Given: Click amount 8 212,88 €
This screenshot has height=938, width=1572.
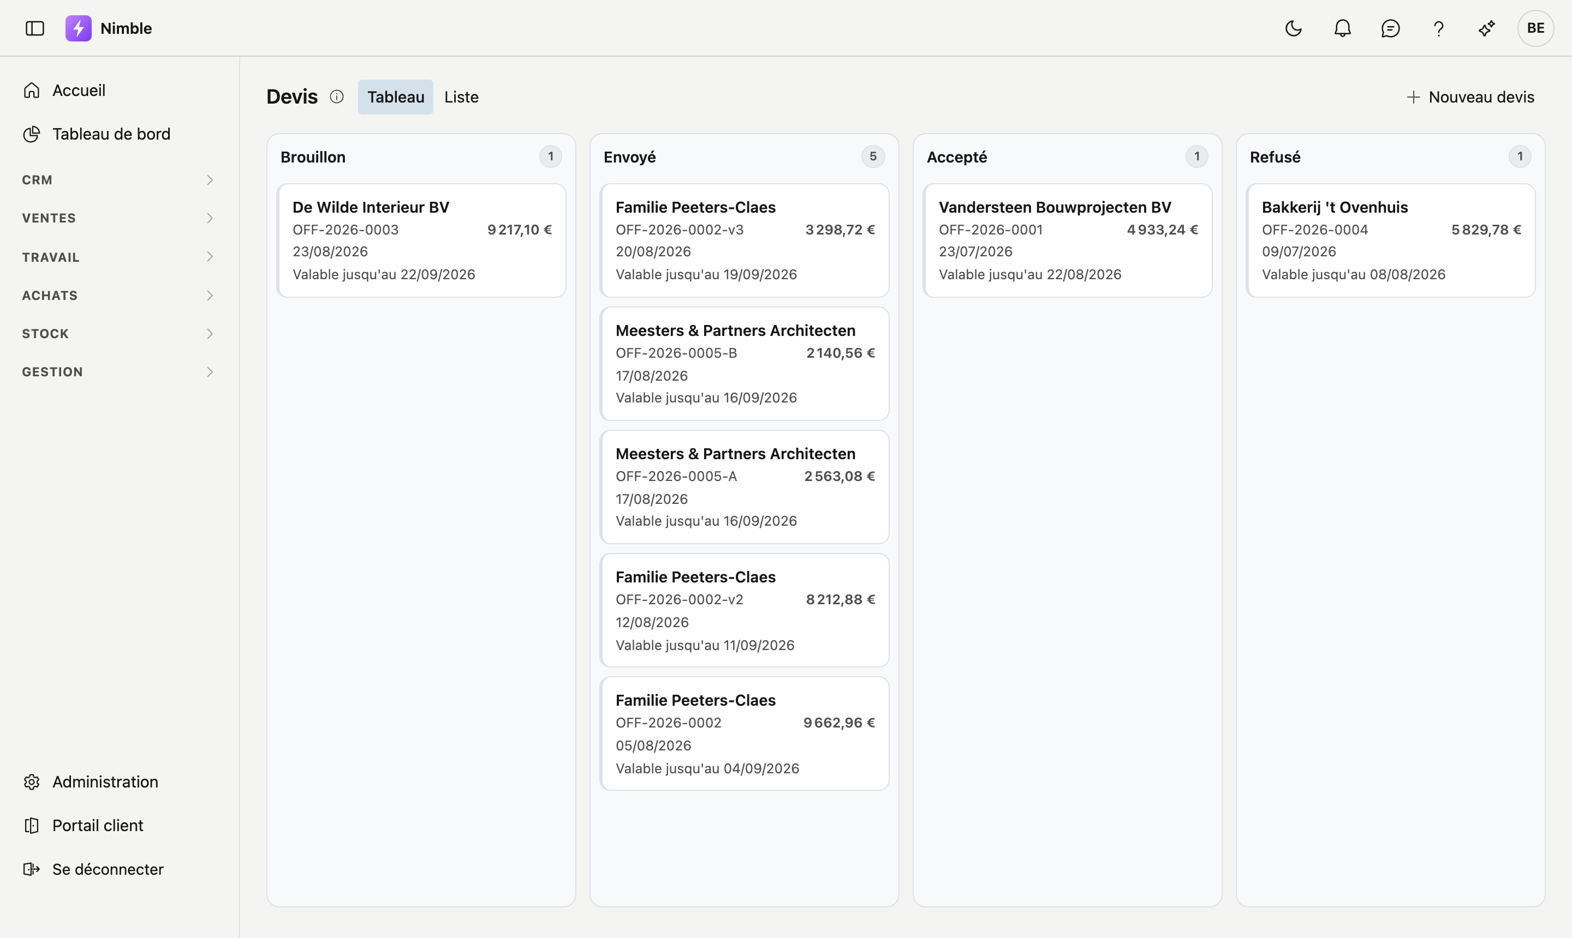Looking at the screenshot, I should [841, 599].
